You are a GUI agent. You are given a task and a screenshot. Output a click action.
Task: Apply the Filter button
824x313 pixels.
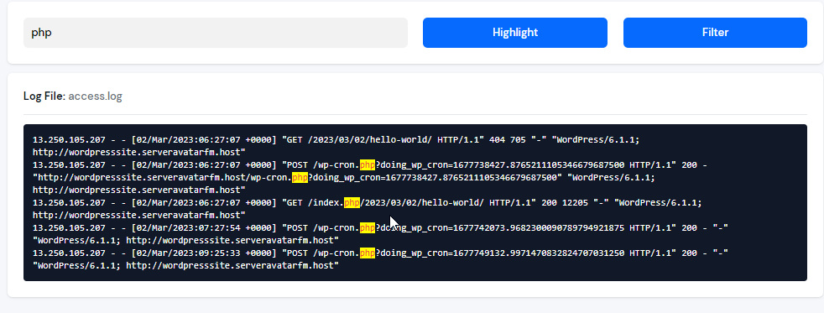pos(715,33)
